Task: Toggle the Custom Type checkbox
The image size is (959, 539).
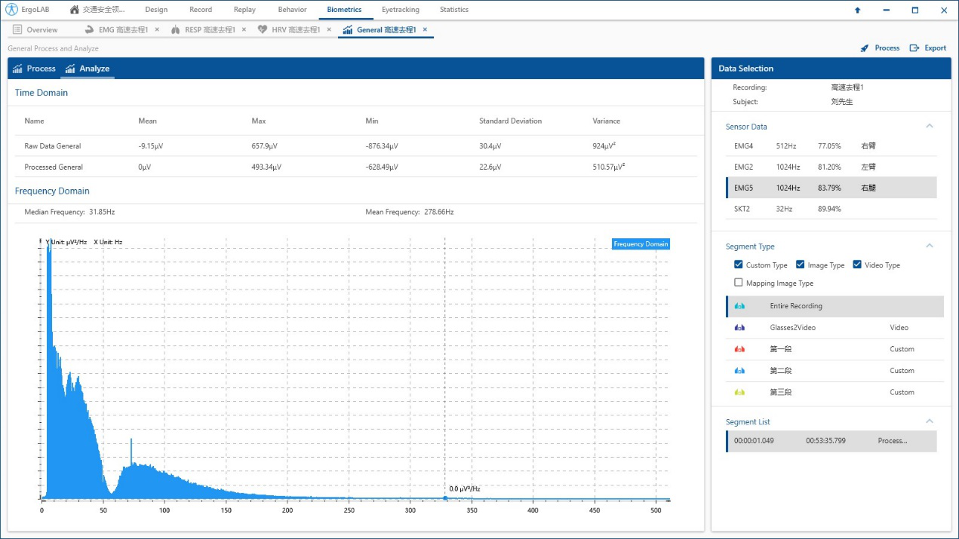Action: click(x=739, y=265)
